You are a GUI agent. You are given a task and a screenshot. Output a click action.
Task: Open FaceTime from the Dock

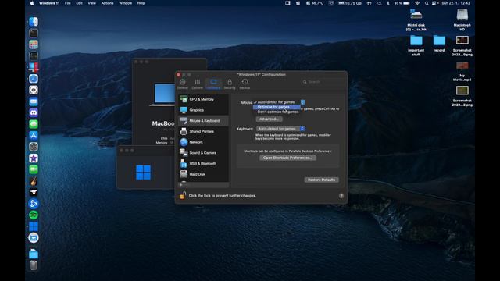34,169
